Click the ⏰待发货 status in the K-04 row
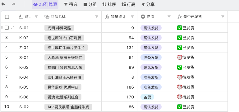 coord(186,77)
